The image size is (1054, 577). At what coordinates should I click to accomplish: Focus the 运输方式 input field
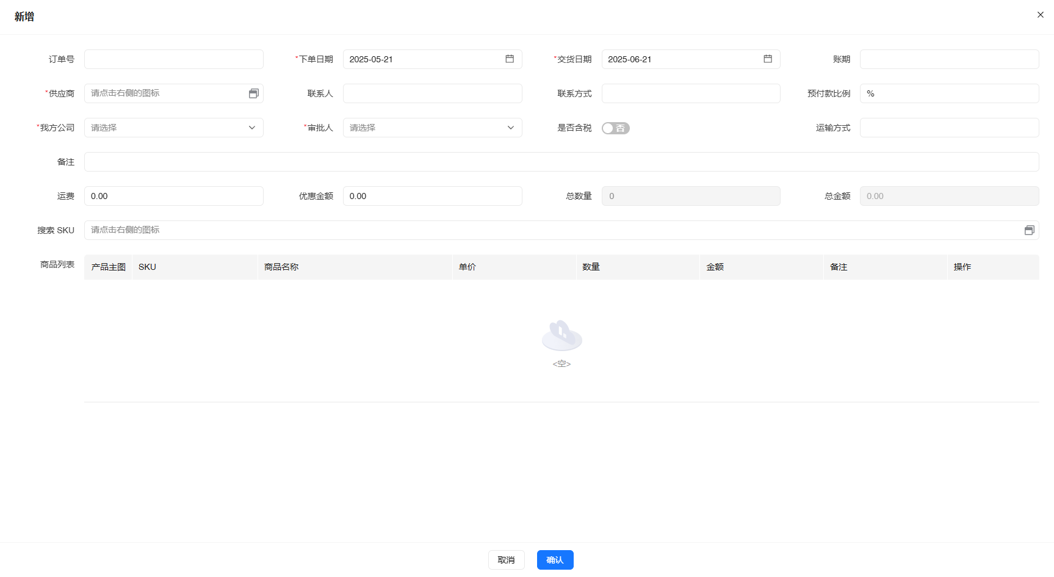pos(949,128)
